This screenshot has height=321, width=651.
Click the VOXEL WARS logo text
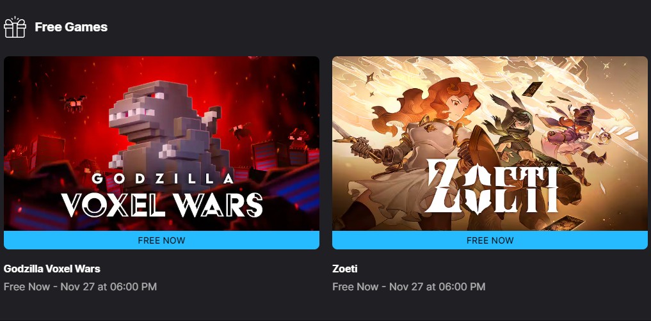coord(162,203)
